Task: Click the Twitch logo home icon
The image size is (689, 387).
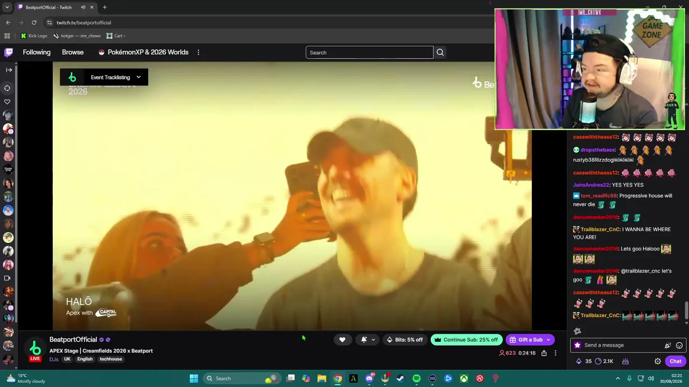Action: (x=9, y=52)
